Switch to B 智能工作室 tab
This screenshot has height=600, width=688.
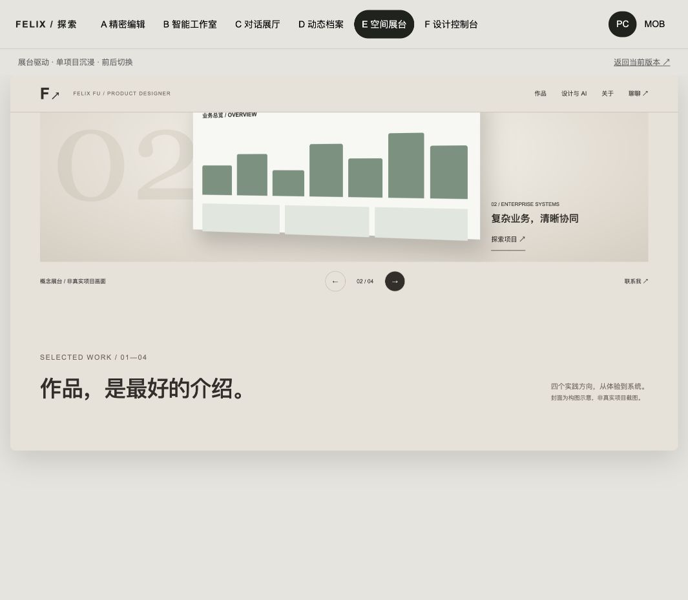(x=190, y=24)
